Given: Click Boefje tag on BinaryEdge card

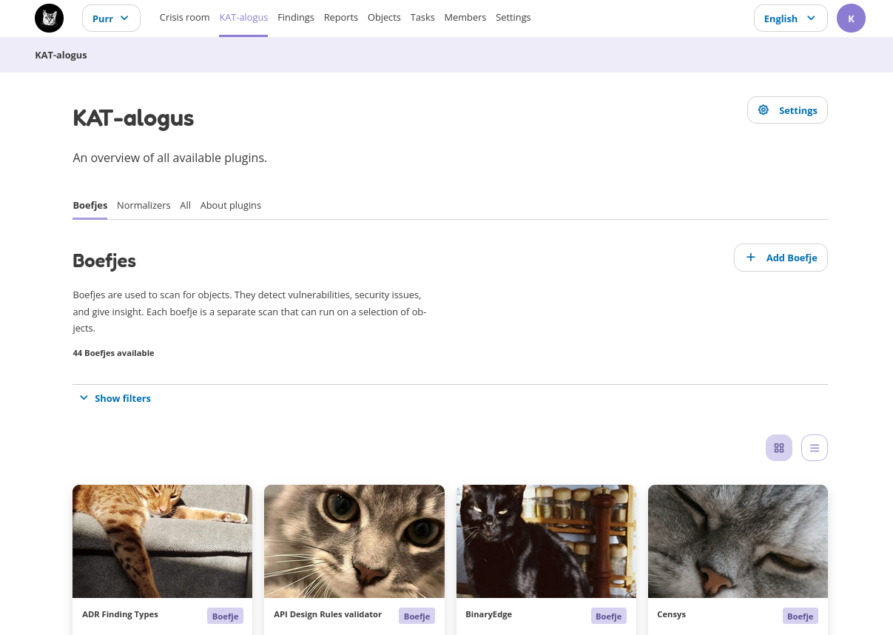Looking at the screenshot, I should coord(609,616).
